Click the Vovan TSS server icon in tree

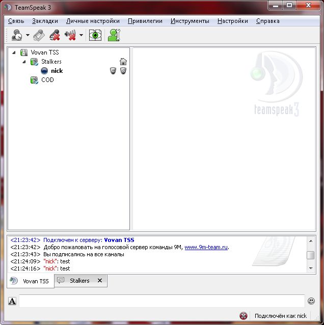(x=24, y=52)
